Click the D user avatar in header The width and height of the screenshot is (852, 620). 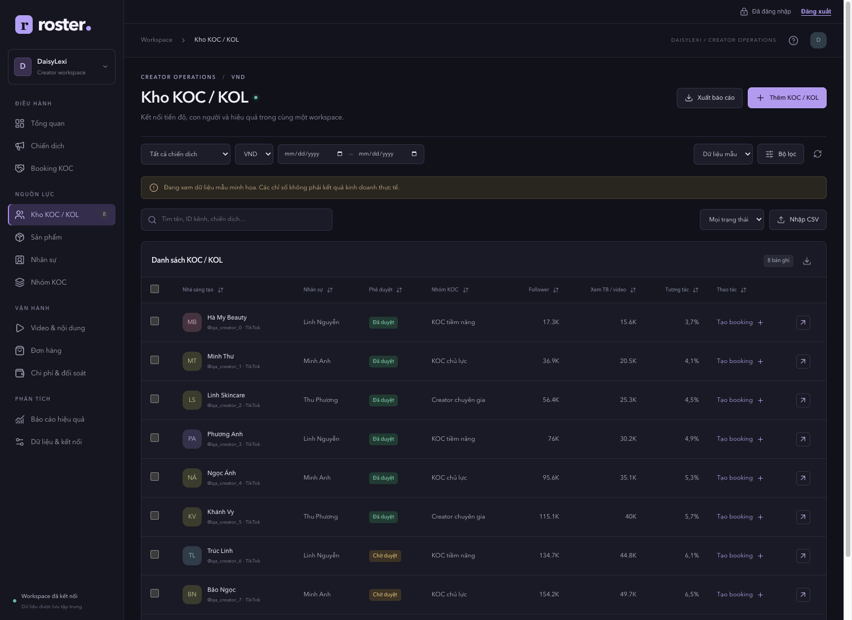pyautogui.click(x=818, y=40)
